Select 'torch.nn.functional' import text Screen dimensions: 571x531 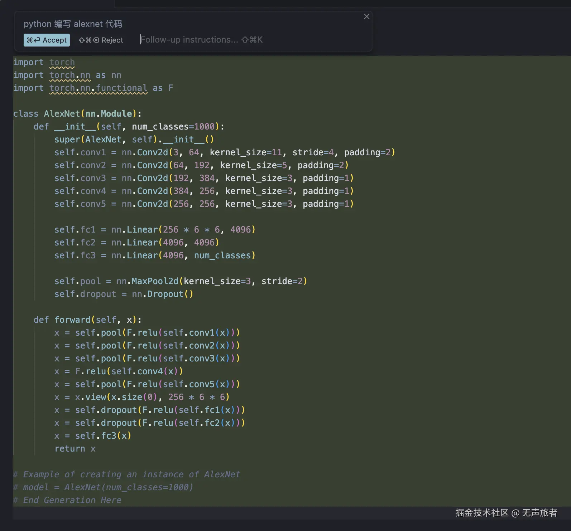pyautogui.click(x=98, y=88)
